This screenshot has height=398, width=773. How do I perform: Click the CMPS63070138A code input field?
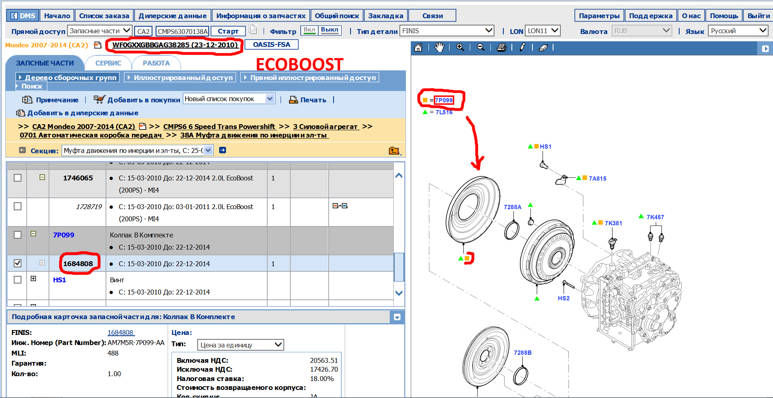(182, 31)
